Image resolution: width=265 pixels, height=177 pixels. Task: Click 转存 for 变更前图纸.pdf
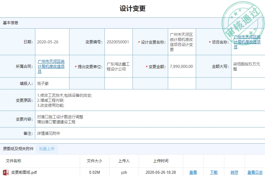[234, 172]
